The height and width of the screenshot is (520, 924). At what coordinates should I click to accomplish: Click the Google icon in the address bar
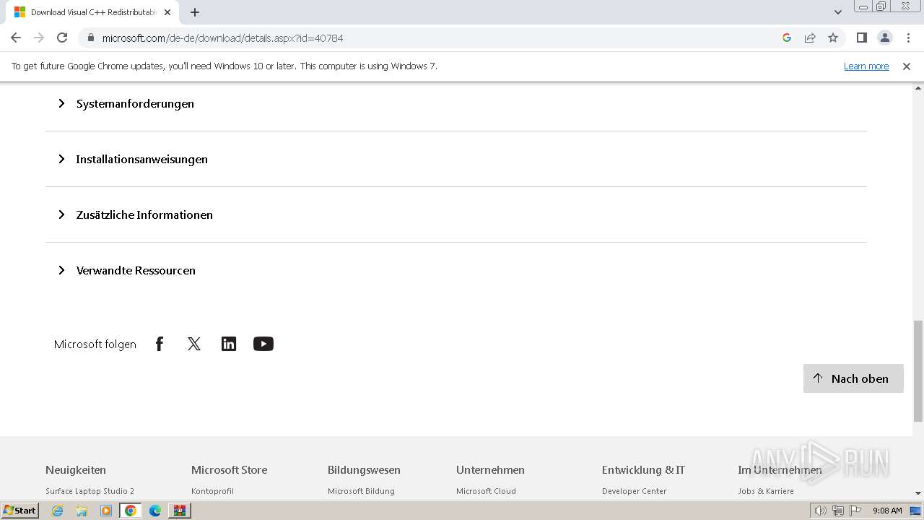click(x=787, y=38)
